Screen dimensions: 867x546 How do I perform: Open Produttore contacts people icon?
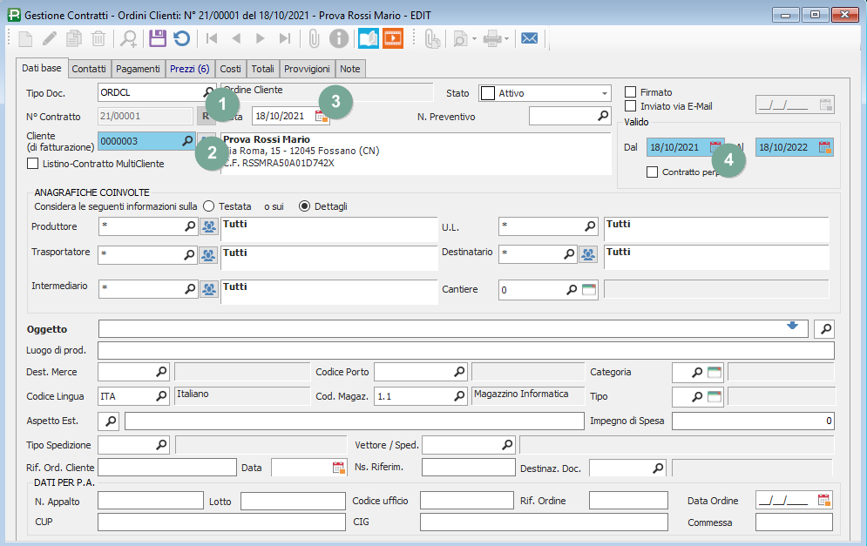coord(209,227)
